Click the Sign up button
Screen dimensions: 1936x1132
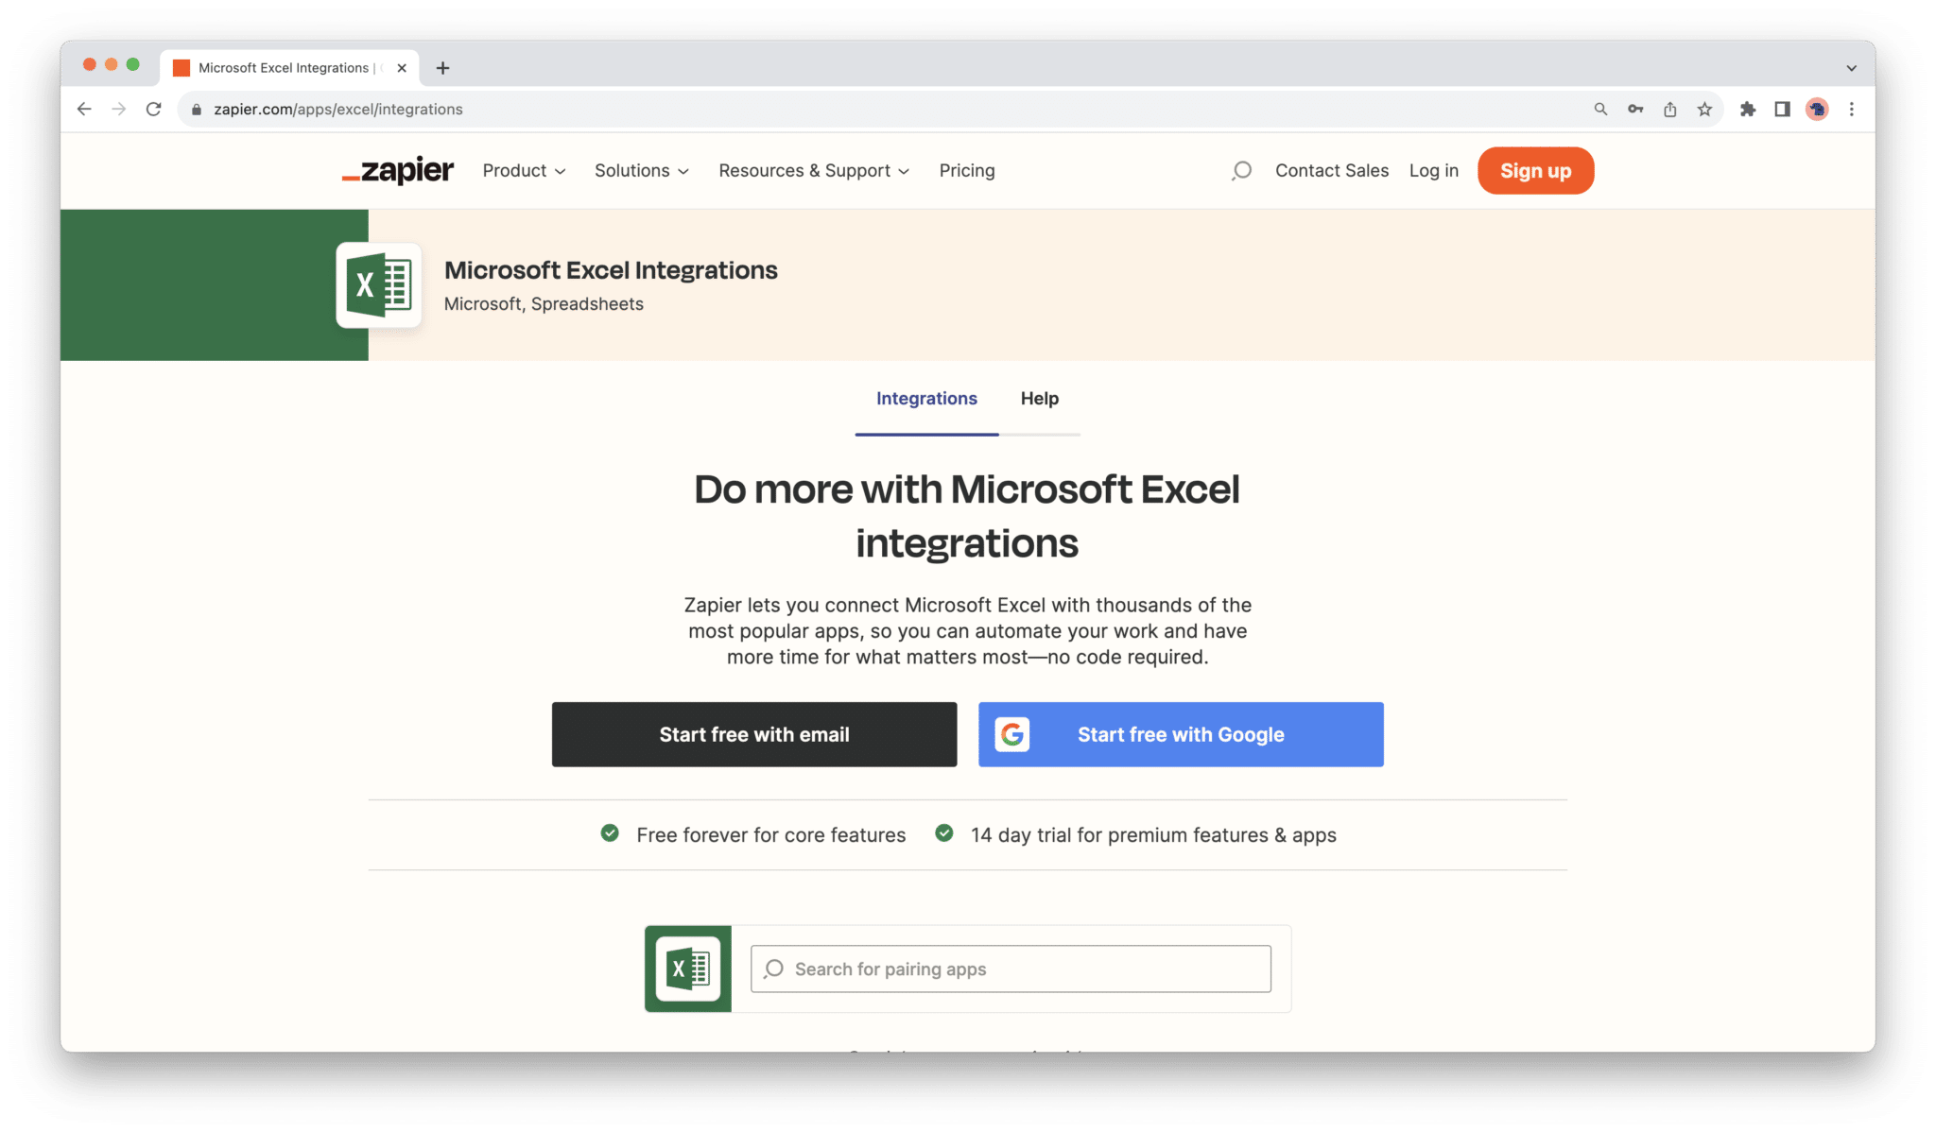pyautogui.click(x=1535, y=171)
